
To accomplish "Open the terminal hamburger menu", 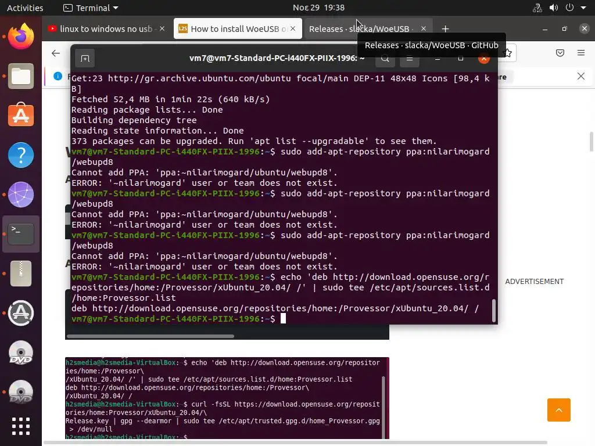I will click(x=410, y=59).
